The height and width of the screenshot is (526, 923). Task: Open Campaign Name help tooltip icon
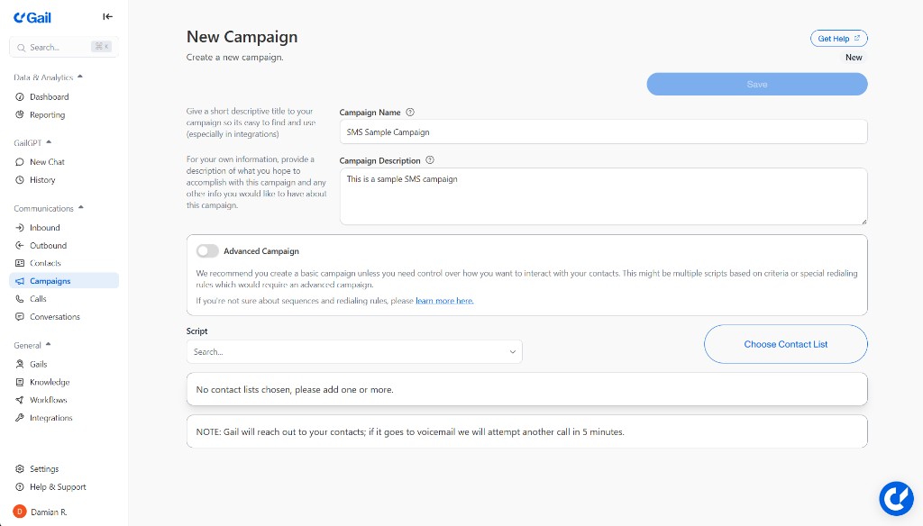pyautogui.click(x=410, y=112)
